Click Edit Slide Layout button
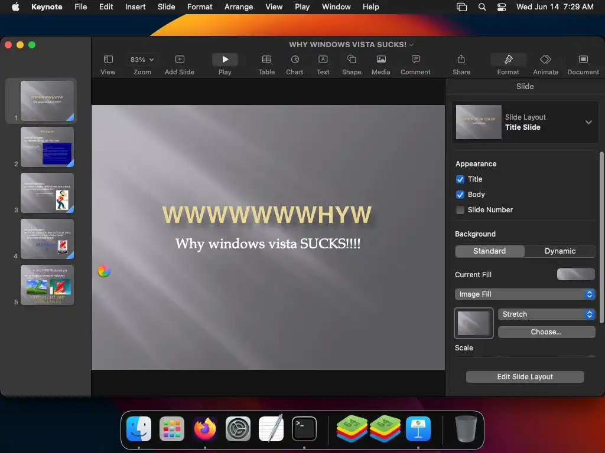This screenshot has width=605, height=453. coord(525,377)
